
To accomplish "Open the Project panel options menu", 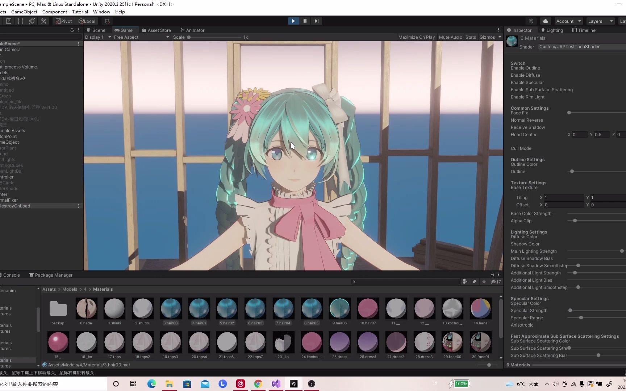I will (498, 275).
